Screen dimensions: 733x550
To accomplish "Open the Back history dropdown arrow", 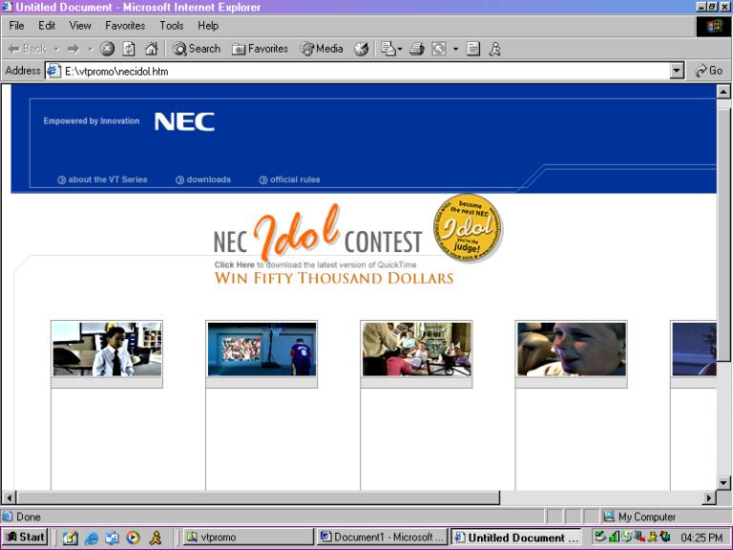I will (x=56, y=49).
